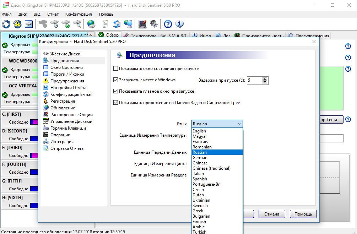Go to Предупреждения configuration section
The image size is (357, 234).
click(x=67, y=81)
